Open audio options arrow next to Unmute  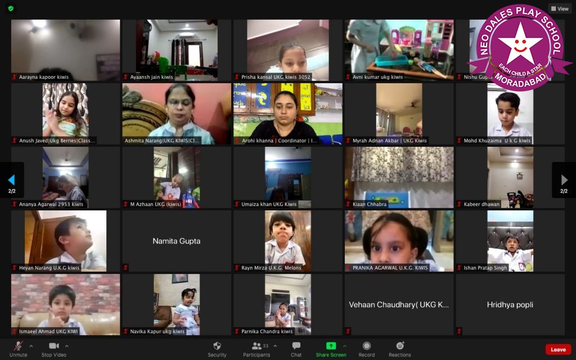click(31, 346)
